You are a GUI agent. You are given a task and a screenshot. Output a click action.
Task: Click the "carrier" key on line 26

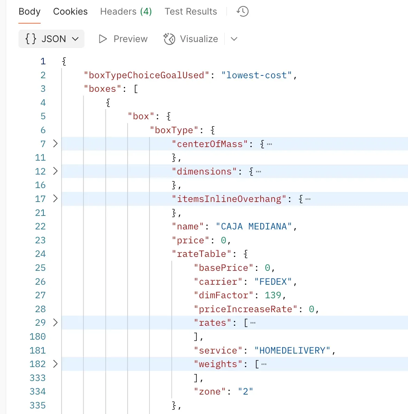pos(218,282)
